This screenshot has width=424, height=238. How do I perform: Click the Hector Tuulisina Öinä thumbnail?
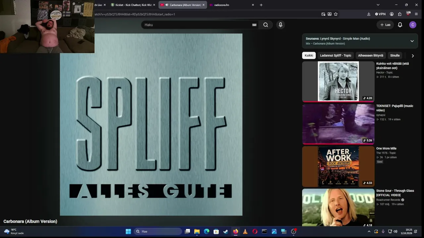click(338, 81)
